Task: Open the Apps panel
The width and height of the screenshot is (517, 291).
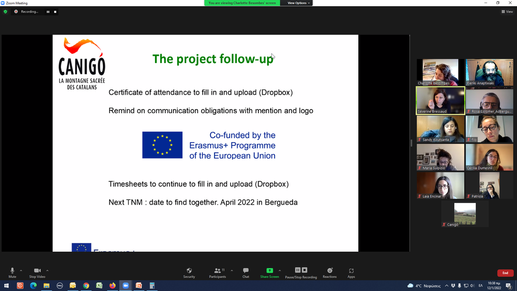Action: [351, 272]
